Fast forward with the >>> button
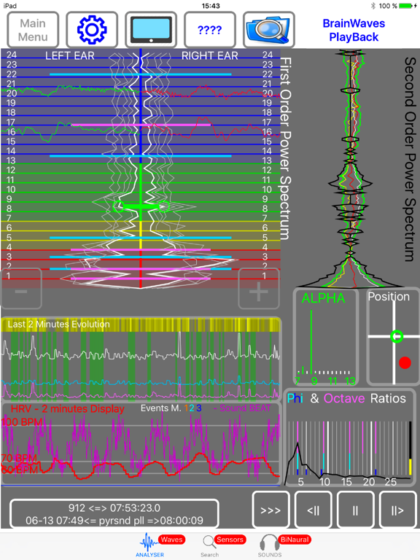Image resolution: width=420 pixels, height=560 pixels. [271, 510]
